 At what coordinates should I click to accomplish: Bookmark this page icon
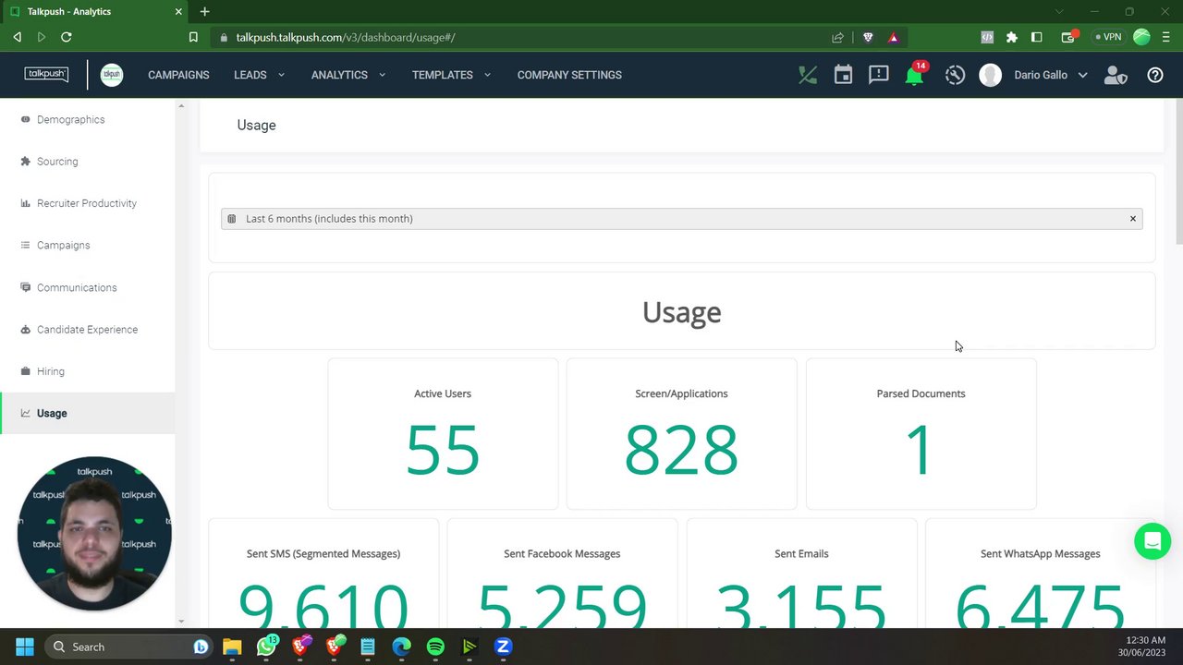pos(193,37)
